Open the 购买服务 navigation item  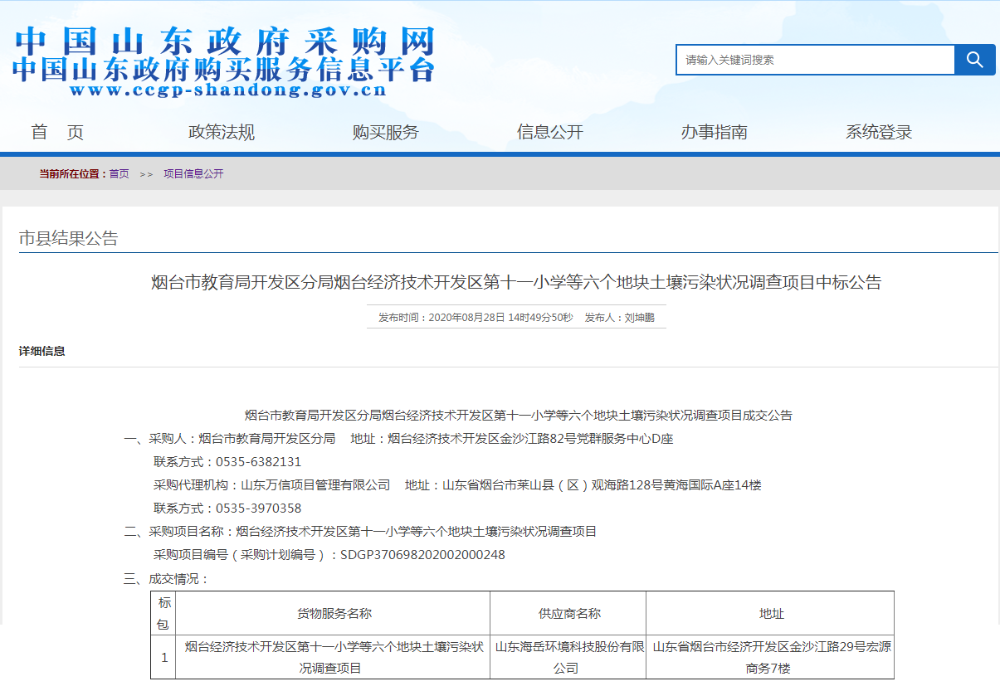pyautogui.click(x=386, y=132)
